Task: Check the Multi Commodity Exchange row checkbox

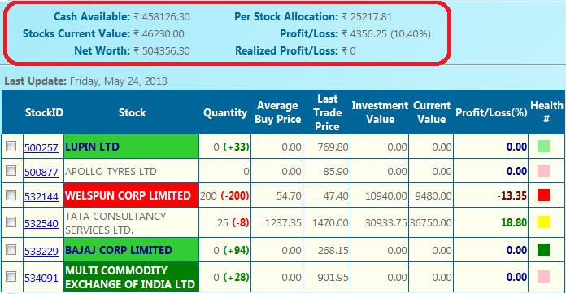Action: tap(11, 276)
